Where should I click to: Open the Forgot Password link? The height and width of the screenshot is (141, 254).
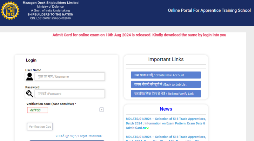pyautogui.click(x=79, y=136)
